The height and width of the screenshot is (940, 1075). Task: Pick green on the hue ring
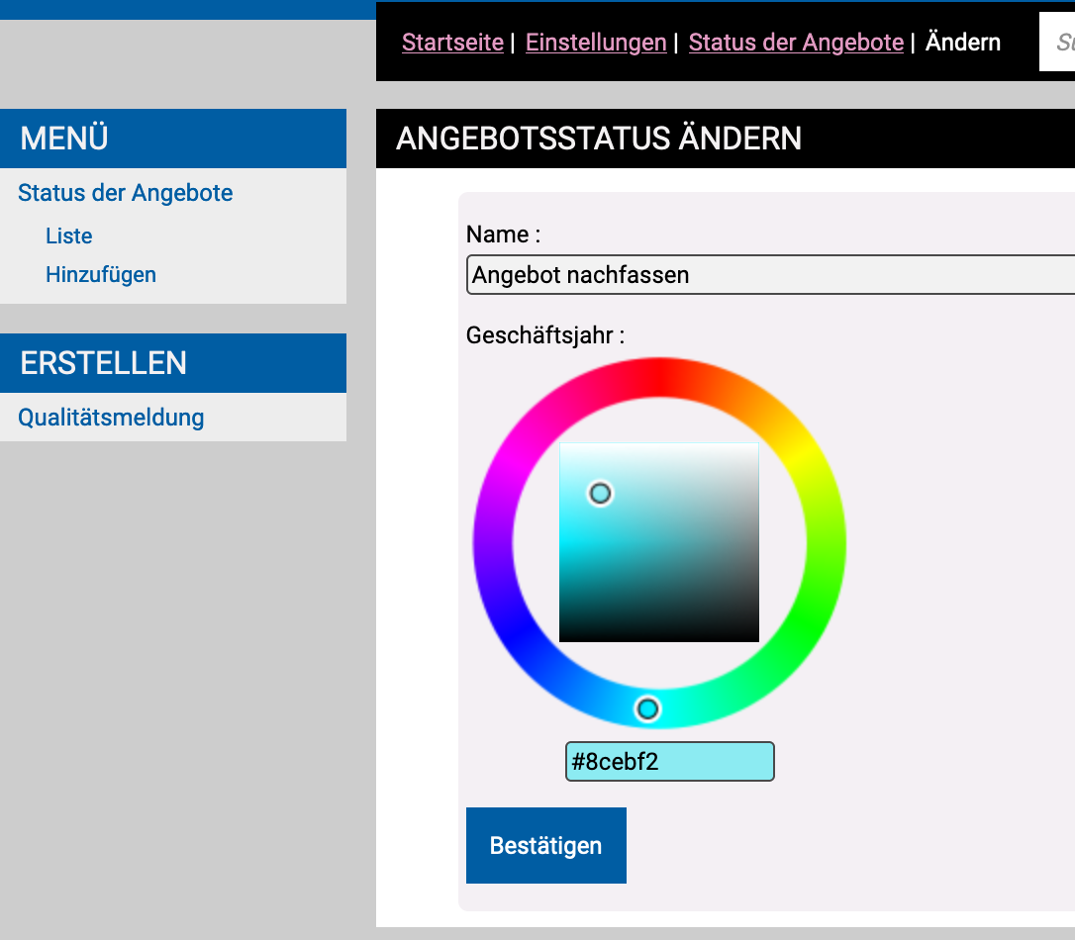804,625
